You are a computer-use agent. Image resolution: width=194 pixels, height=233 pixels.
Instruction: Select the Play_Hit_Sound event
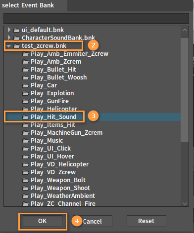[53, 117]
